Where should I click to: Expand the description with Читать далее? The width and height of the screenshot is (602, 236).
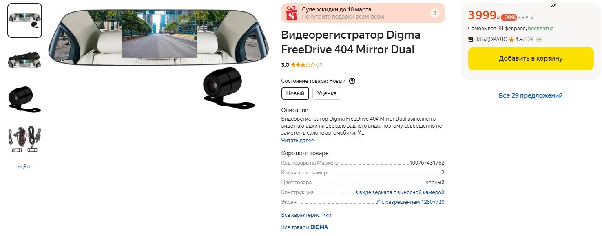(x=298, y=141)
